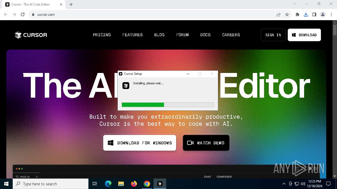Image resolution: width=337 pixels, height=189 pixels.
Task: Open Task View on the taskbar
Action: pos(95,184)
